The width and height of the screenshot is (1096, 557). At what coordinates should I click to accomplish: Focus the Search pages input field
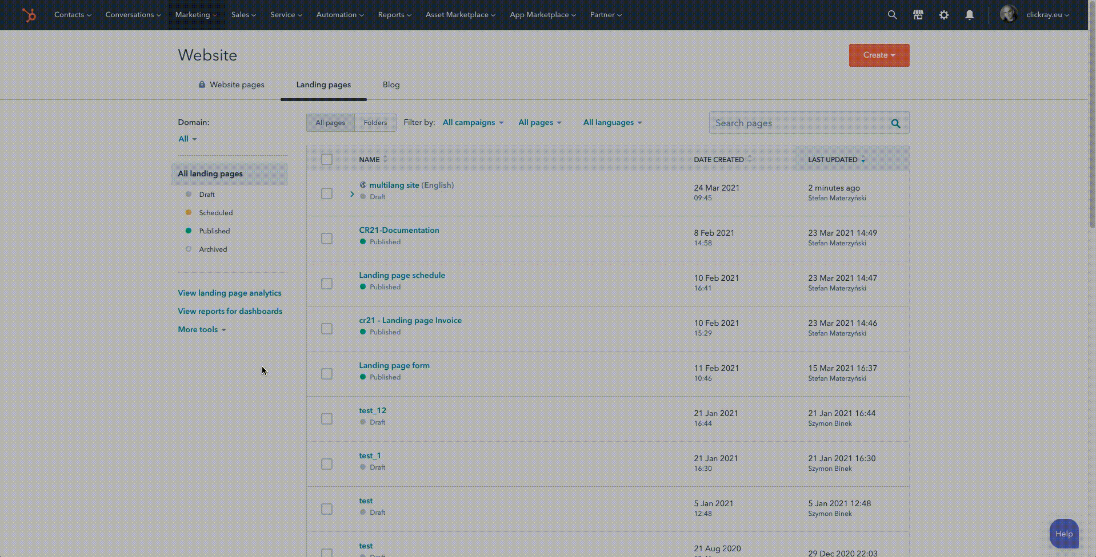[797, 123]
